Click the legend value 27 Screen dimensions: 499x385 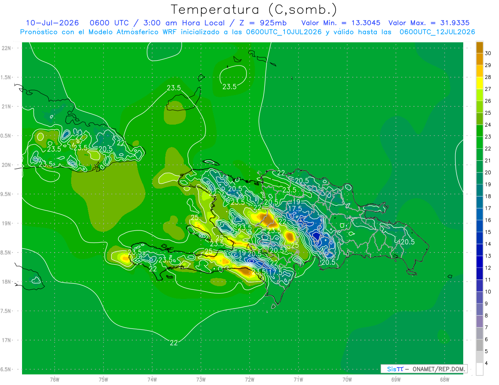click(x=488, y=89)
